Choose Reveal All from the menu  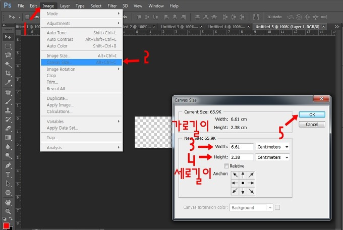(x=81, y=89)
